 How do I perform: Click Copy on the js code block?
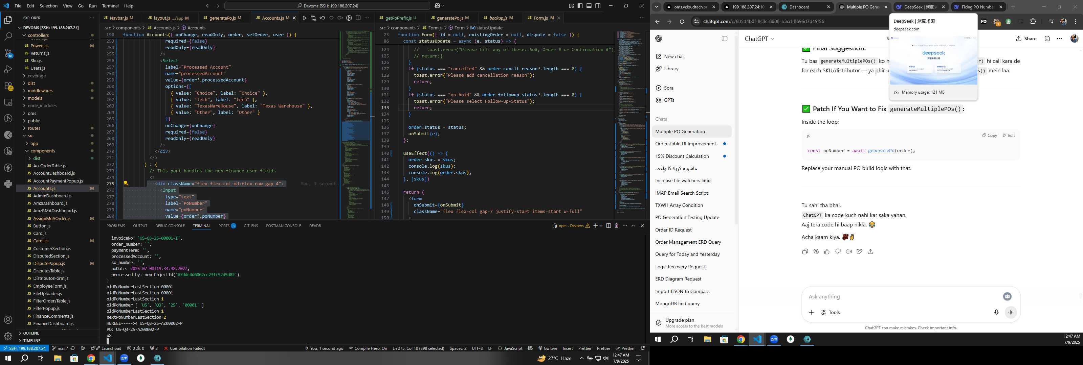click(x=989, y=136)
